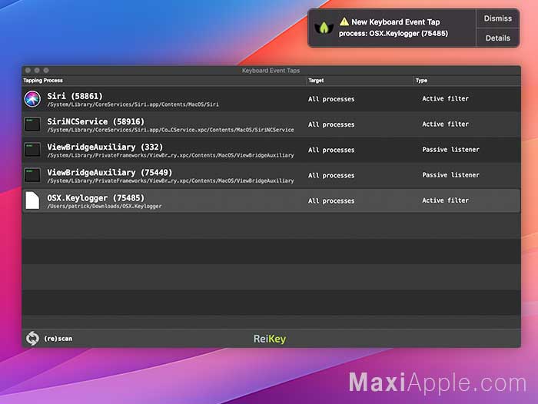
Task: Dismiss the keyboard event tap notification
Action: (497, 18)
